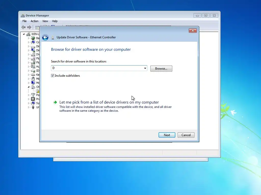Viewport: 261px width, 195px height.
Task: Select the Ports category icon
Action: (33, 95)
